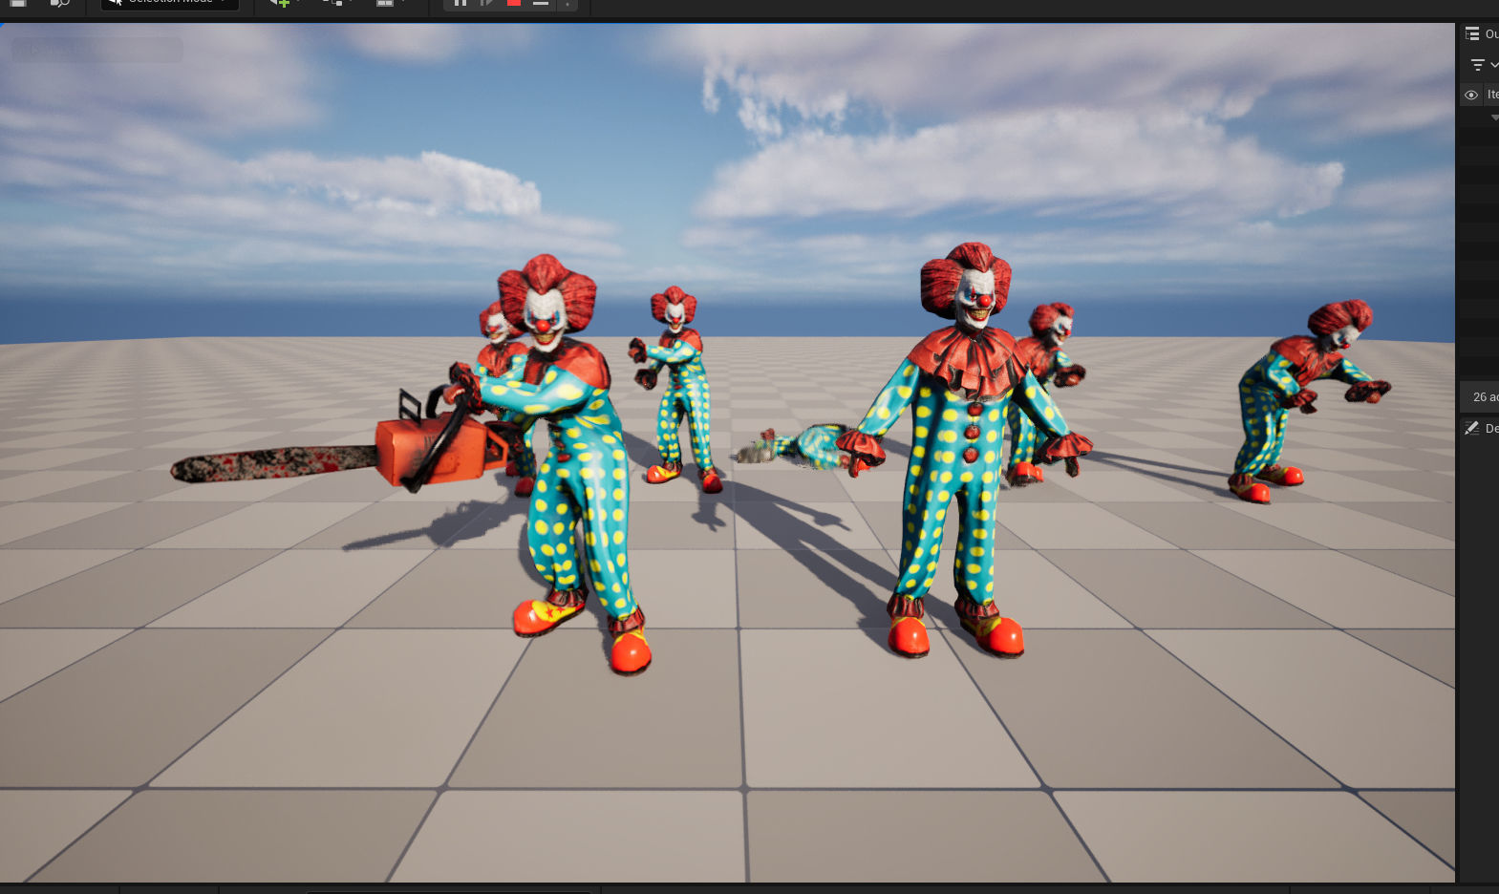Image resolution: width=1499 pixels, height=894 pixels.
Task: Switch to the Outliner tab
Action: pyautogui.click(x=1482, y=33)
